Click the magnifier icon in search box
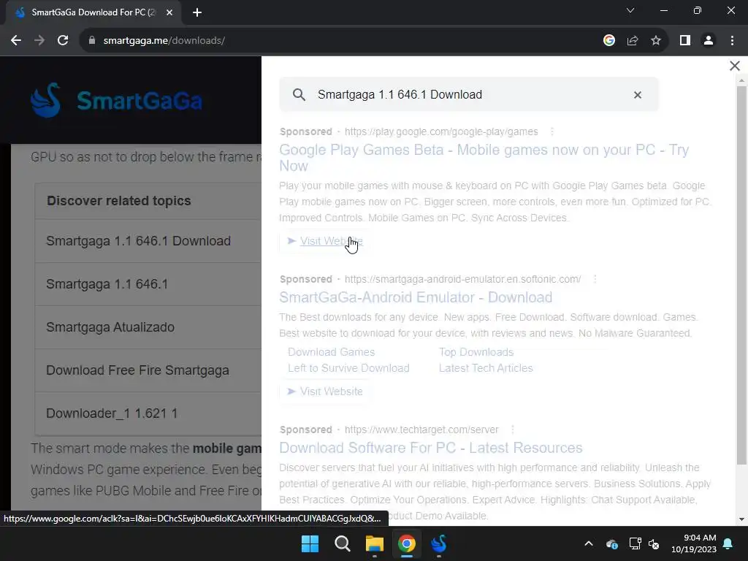748x561 pixels. pyautogui.click(x=299, y=94)
